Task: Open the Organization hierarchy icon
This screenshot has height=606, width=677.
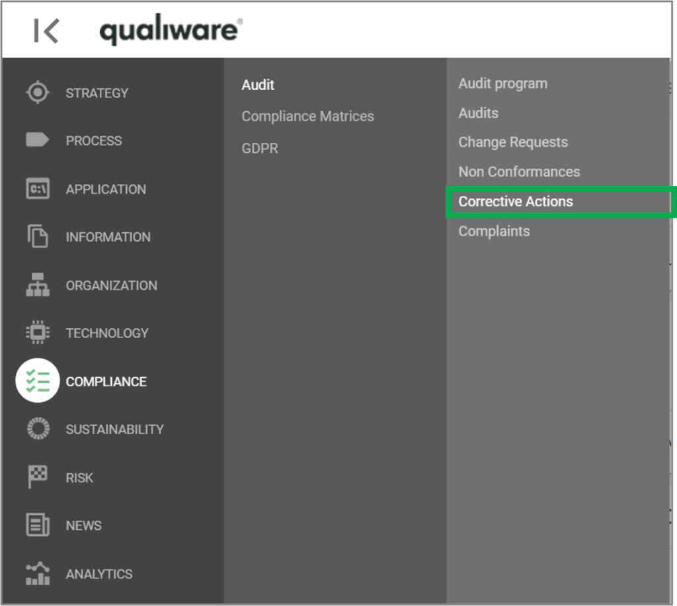Action: pos(38,285)
